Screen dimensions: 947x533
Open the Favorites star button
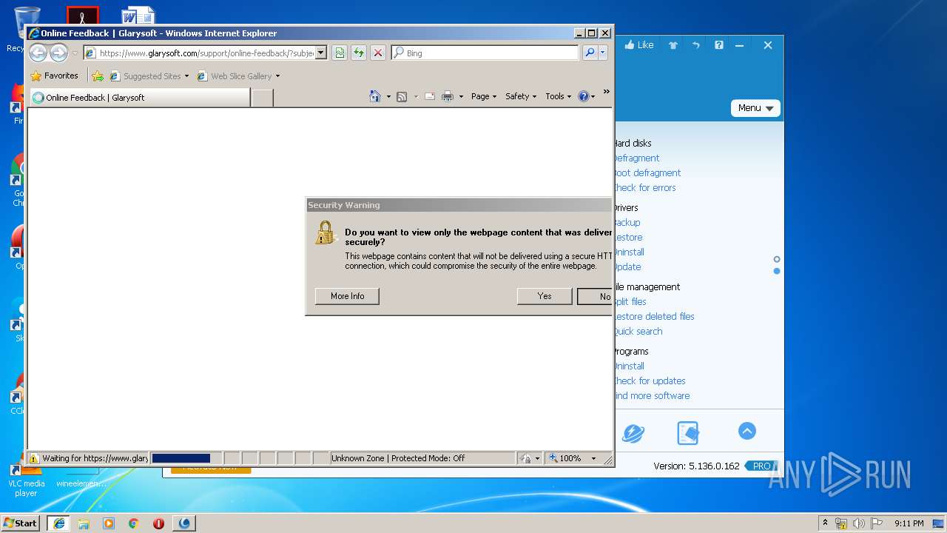[55, 76]
